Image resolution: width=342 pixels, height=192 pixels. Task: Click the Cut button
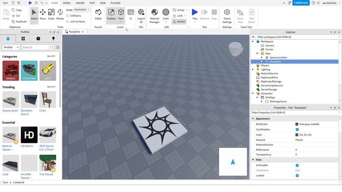point(16,15)
